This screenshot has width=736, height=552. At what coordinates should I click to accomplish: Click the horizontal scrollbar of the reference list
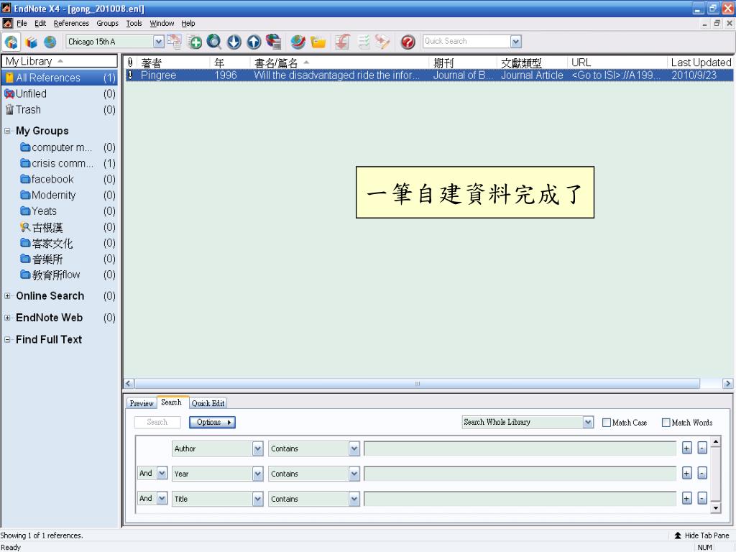click(418, 384)
